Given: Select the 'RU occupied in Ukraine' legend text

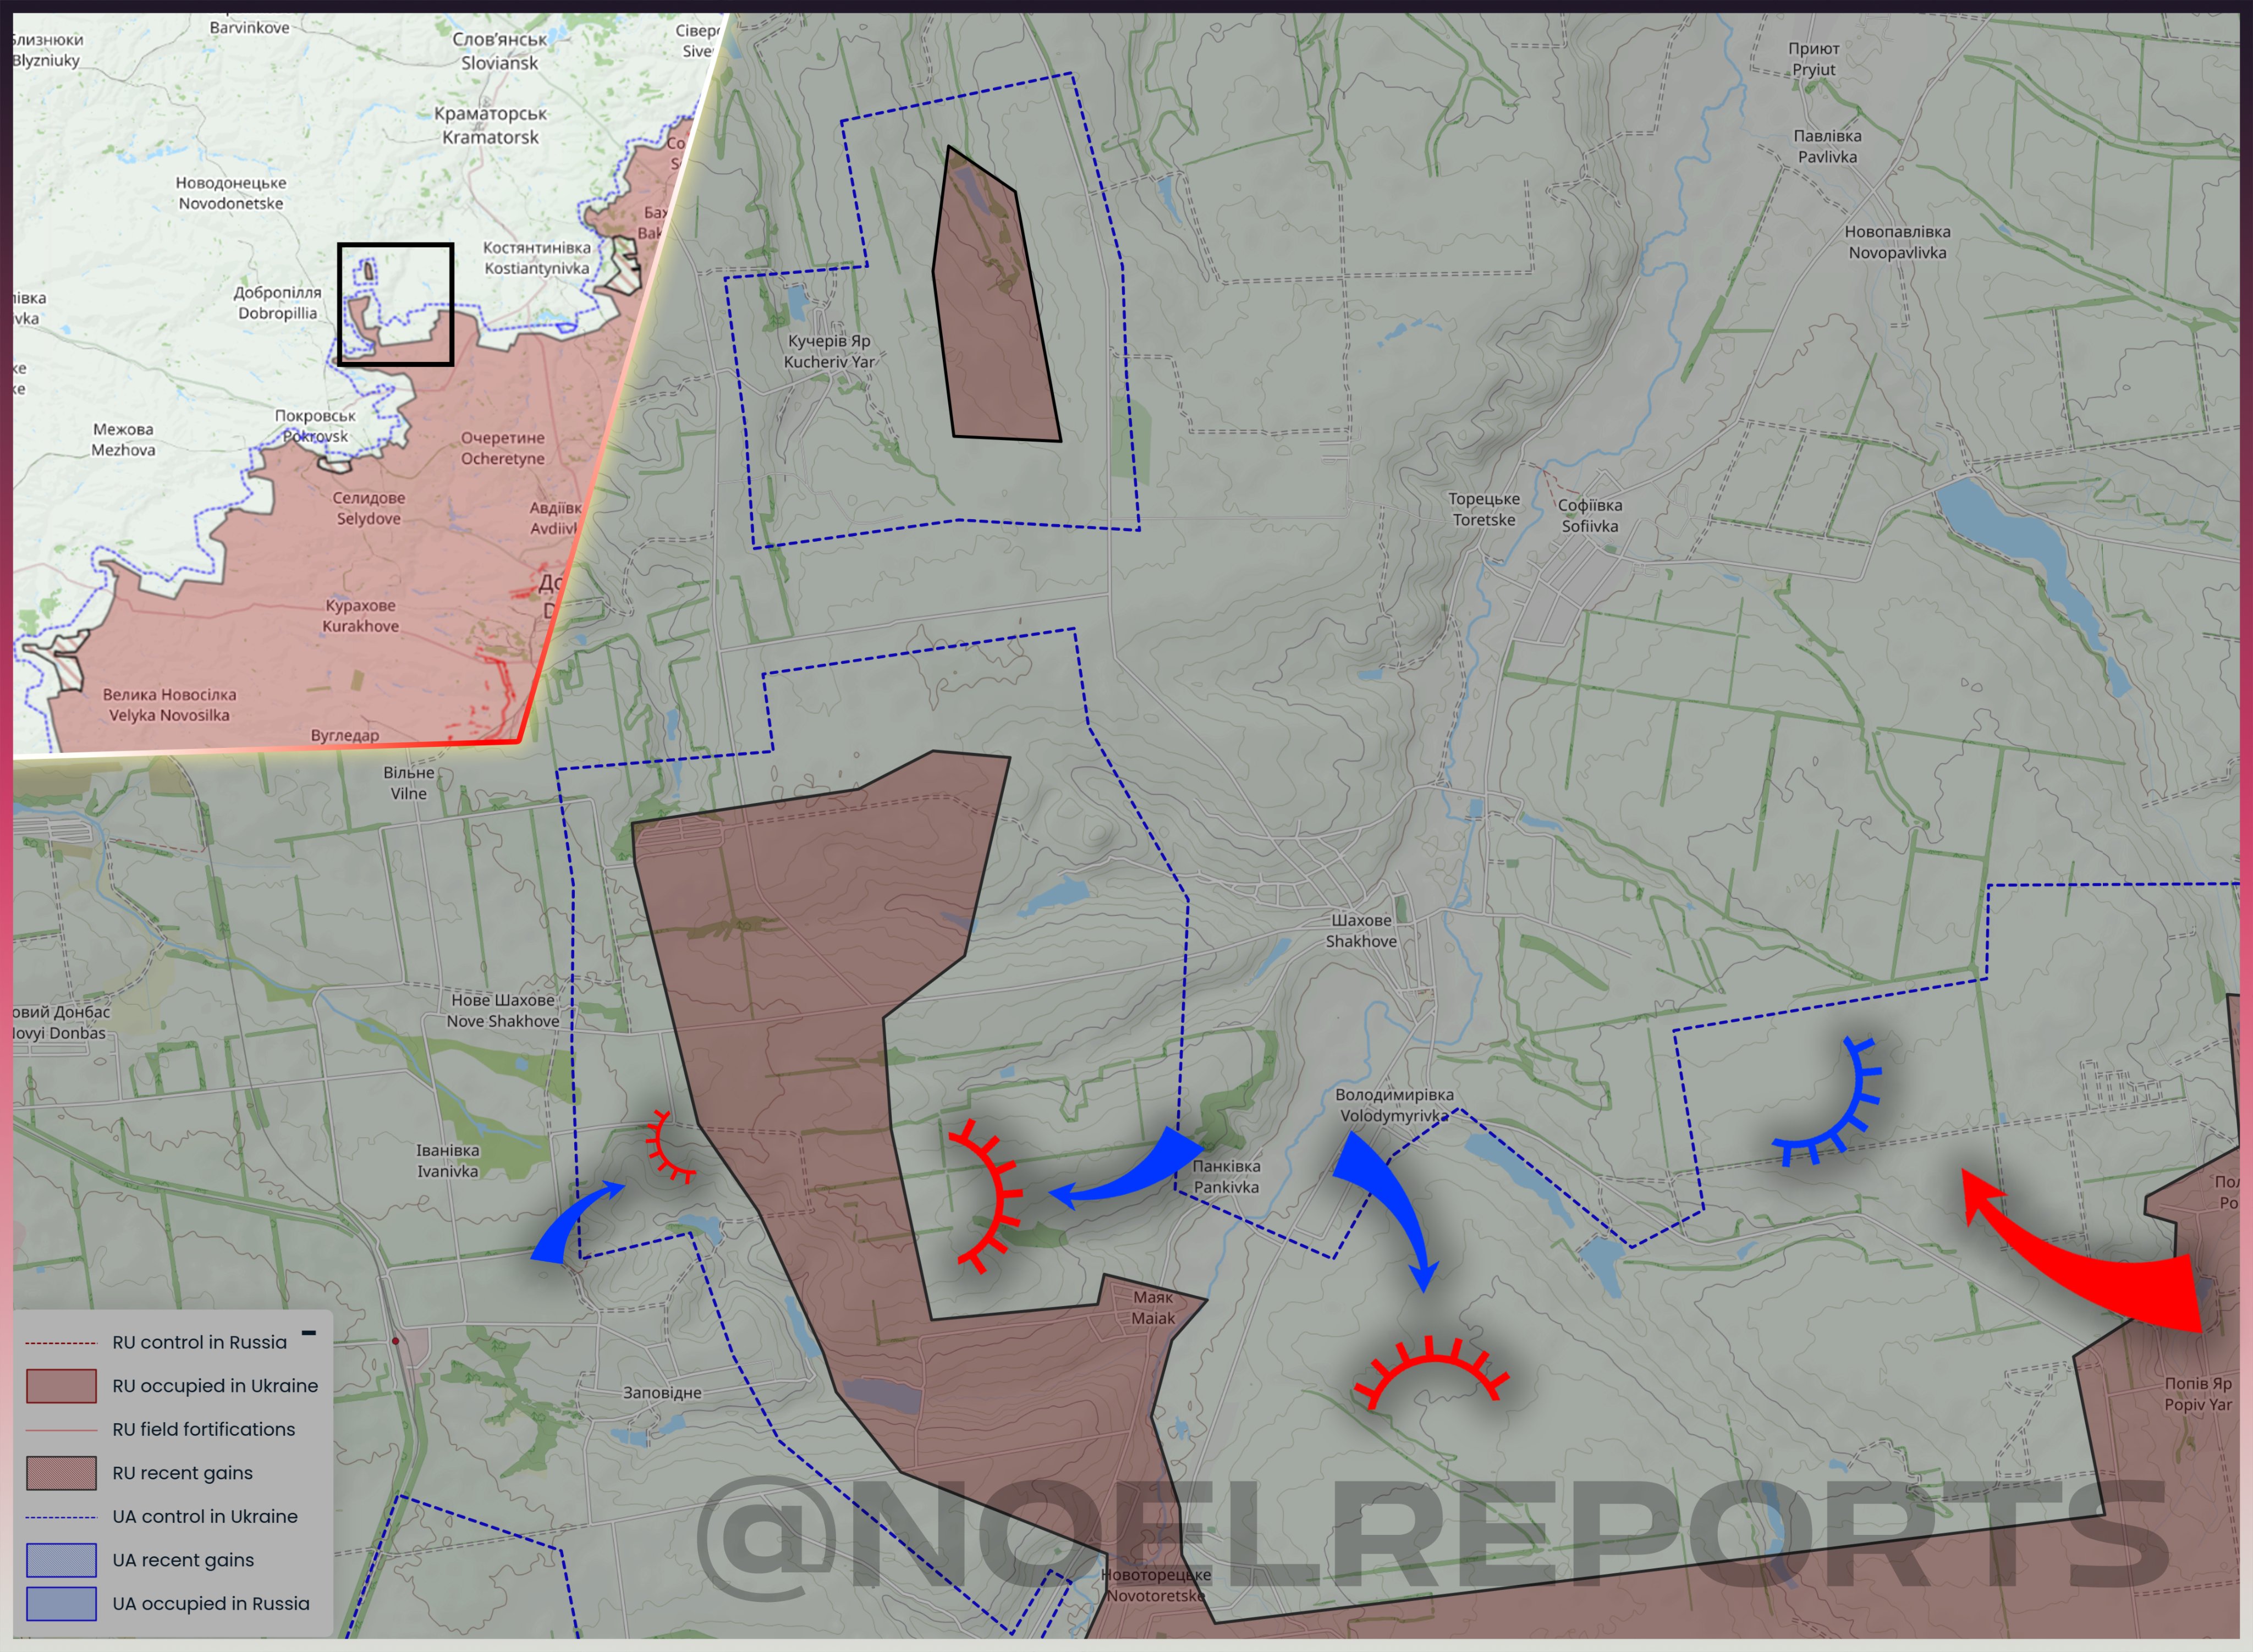Looking at the screenshot, I should pos(215,1386).
